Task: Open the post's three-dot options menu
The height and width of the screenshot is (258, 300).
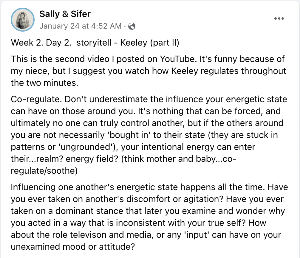Action: tap(279, 18)
